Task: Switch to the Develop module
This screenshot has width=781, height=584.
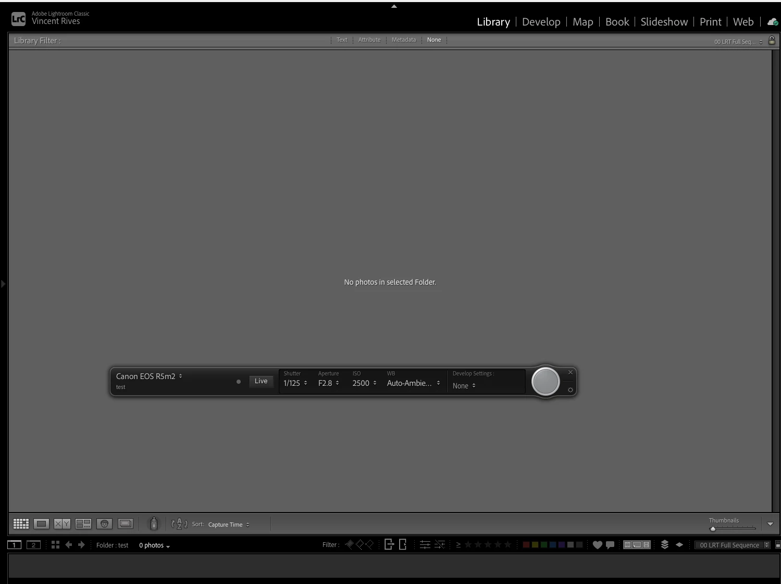Action: [x=541, y=22]
